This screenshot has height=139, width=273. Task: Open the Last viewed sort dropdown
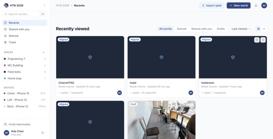pyautogui.click(x=241, y=29)
